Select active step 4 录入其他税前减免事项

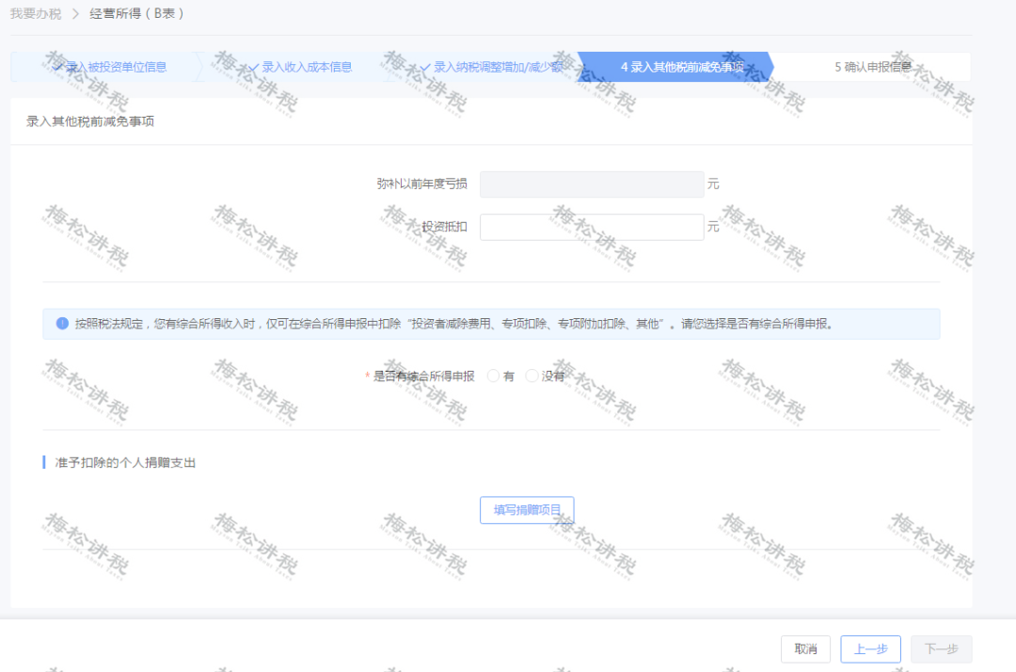click(681, 68)
